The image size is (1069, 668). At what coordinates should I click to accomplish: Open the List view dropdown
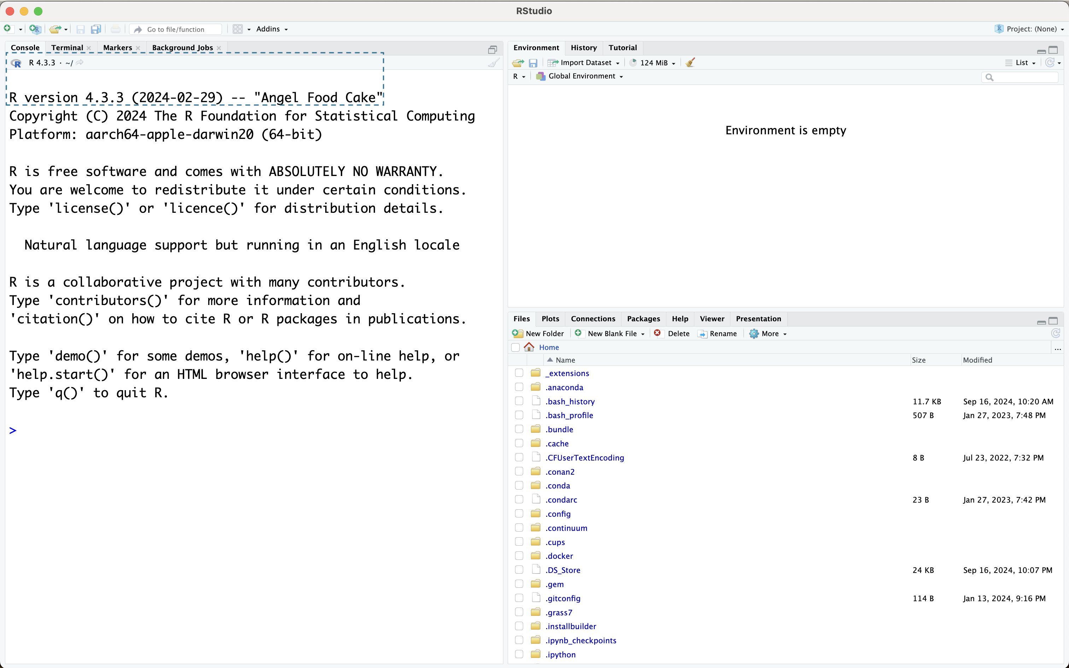click(1021, 63)
